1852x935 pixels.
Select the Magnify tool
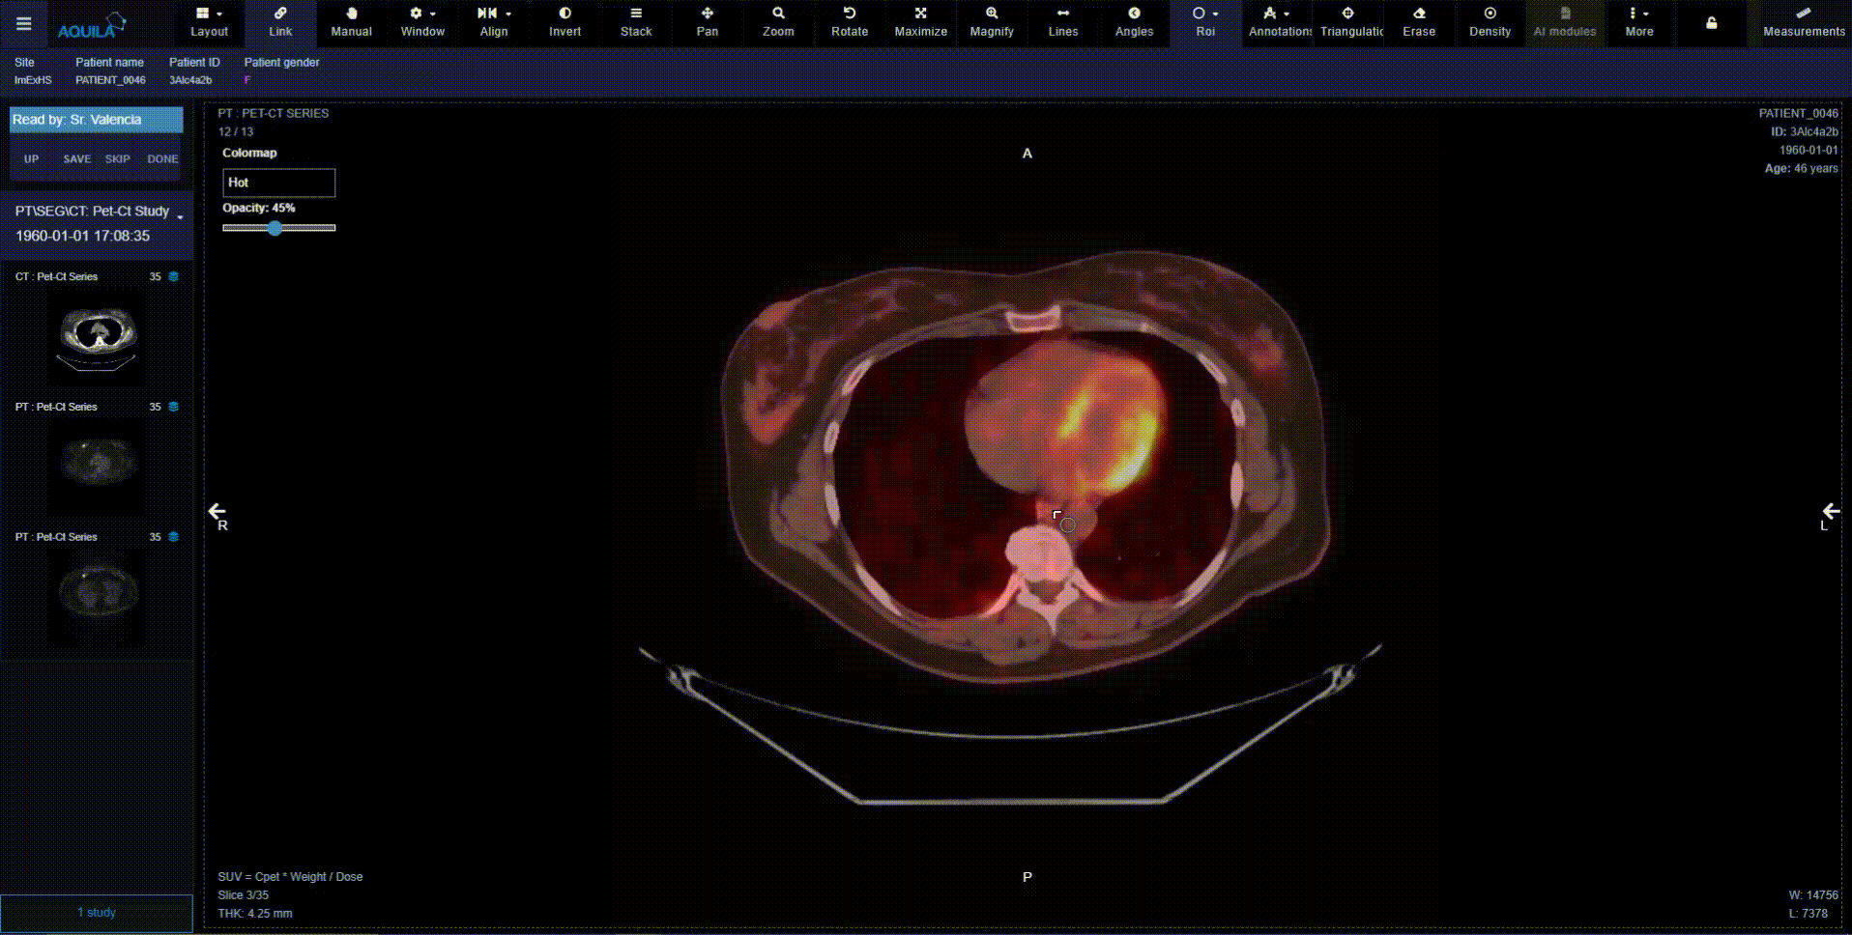[992, 22]
